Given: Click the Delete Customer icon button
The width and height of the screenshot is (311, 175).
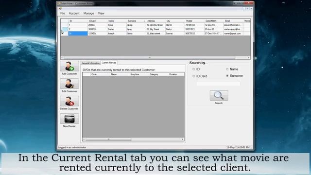Looking at the screenshot, I should point(69,101).
